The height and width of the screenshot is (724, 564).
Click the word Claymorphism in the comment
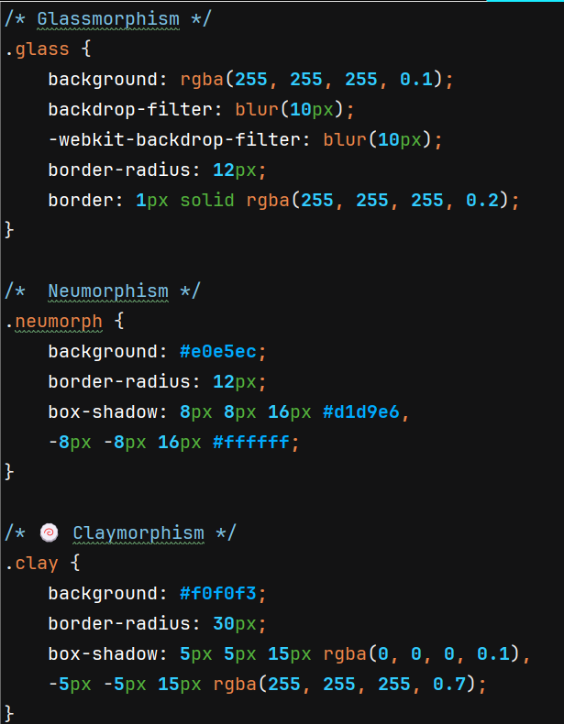pyautogui.click(x=138, y=532)
